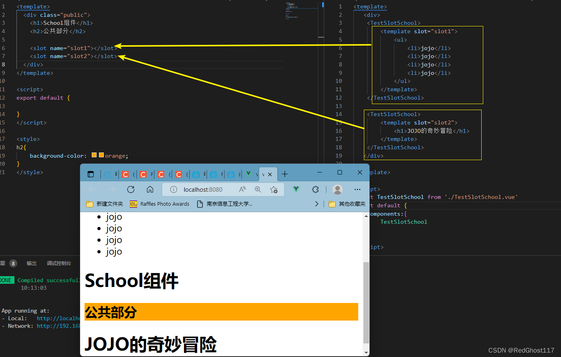Screen dimensions: 561x357
Task: Click the Compiled successfully terminal message
Action: 48,280
